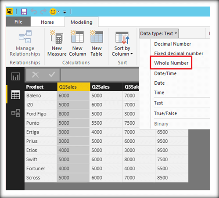The width and height of the screenshot is (219, 198).
Task: Add a New Column
Action: [x=78, y=43]
